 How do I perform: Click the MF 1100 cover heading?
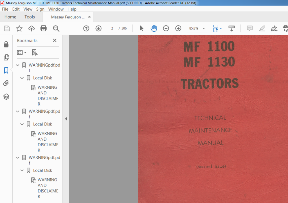209,46
